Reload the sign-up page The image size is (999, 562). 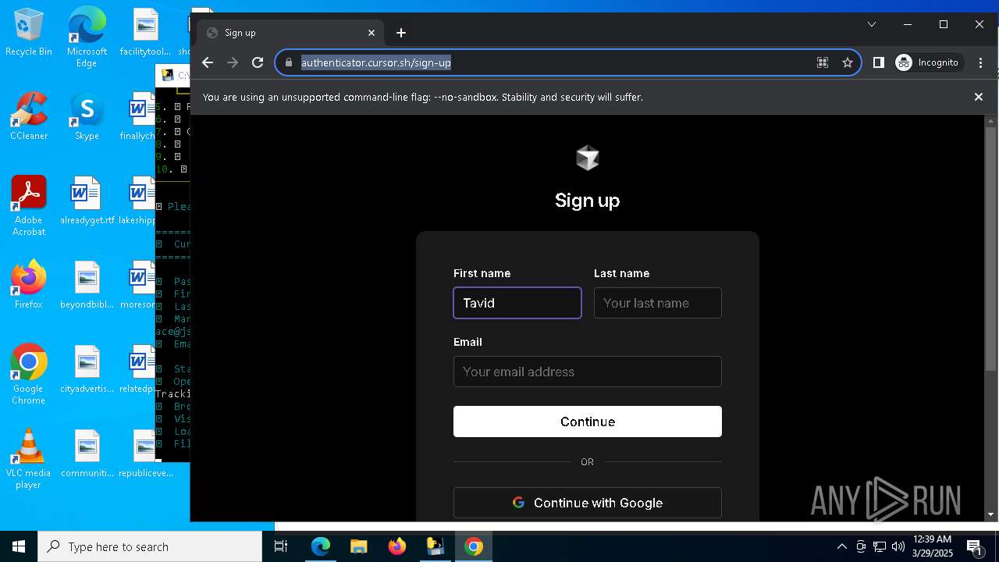(258, 62)
